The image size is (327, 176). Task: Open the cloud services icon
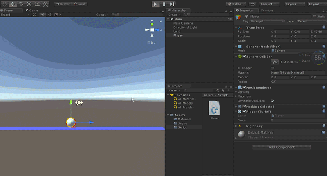pyautogui.click(x=252, y=4)
